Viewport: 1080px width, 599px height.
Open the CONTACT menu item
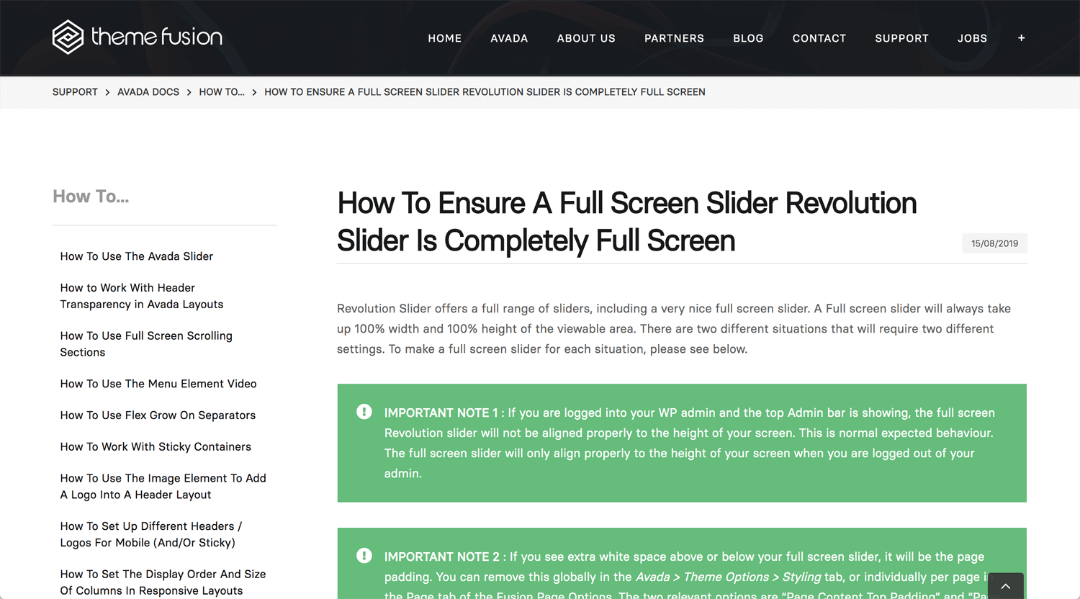pyautogui.click(x=819, y=38)
